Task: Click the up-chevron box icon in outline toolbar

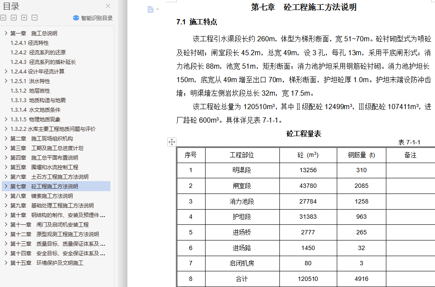Action: pyautogui.click(x=13, y=18)
